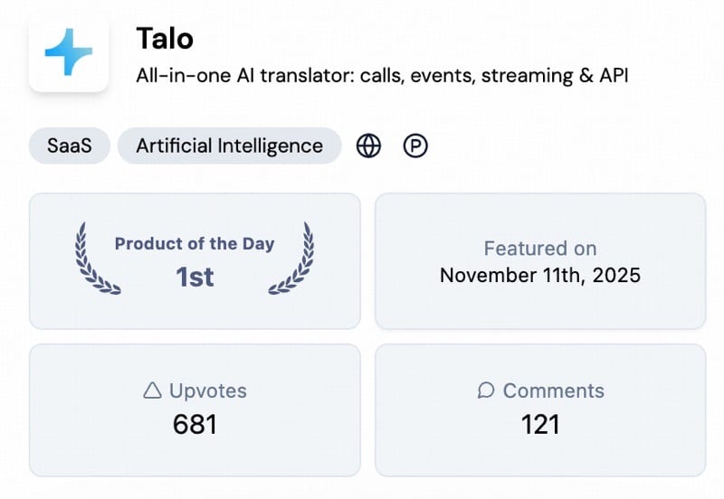Click the comment bubble icon
This screenshot has height=499, width=724.
point(486,391)
